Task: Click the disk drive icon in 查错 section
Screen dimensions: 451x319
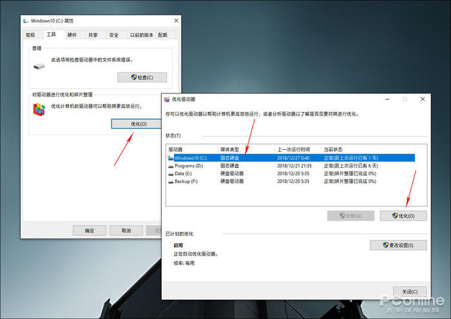Action: click(x=39, y=66)
